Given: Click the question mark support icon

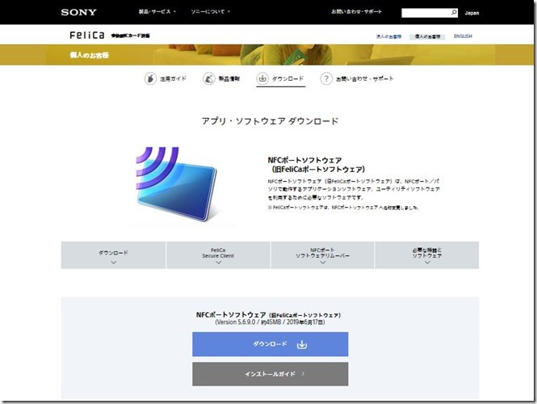Looking at the screenshot, I should (326, 79).
